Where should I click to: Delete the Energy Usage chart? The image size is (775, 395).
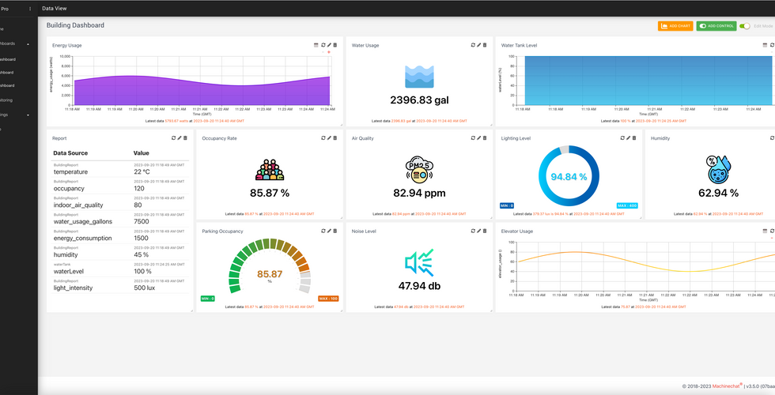coord(335,45)
